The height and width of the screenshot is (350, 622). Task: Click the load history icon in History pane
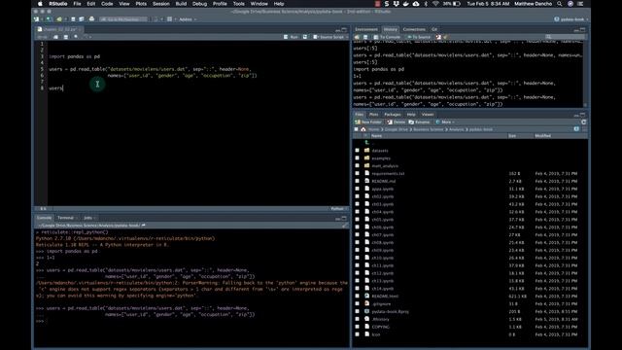click(x=357, y=37)
